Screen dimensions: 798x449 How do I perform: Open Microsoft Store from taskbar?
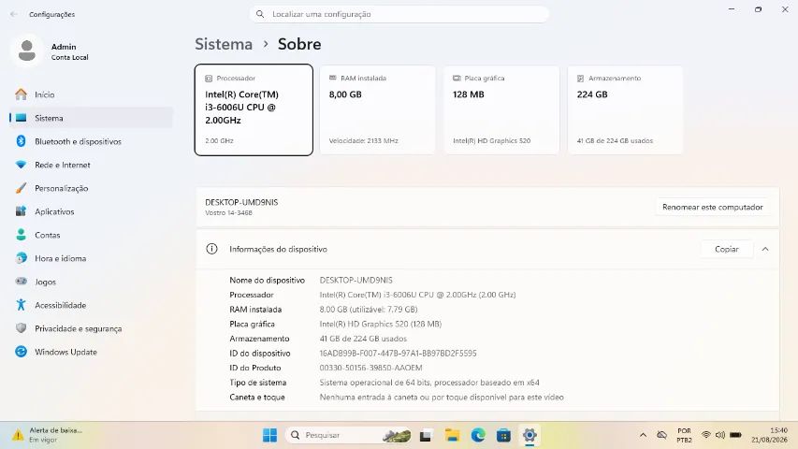[504, 435]
